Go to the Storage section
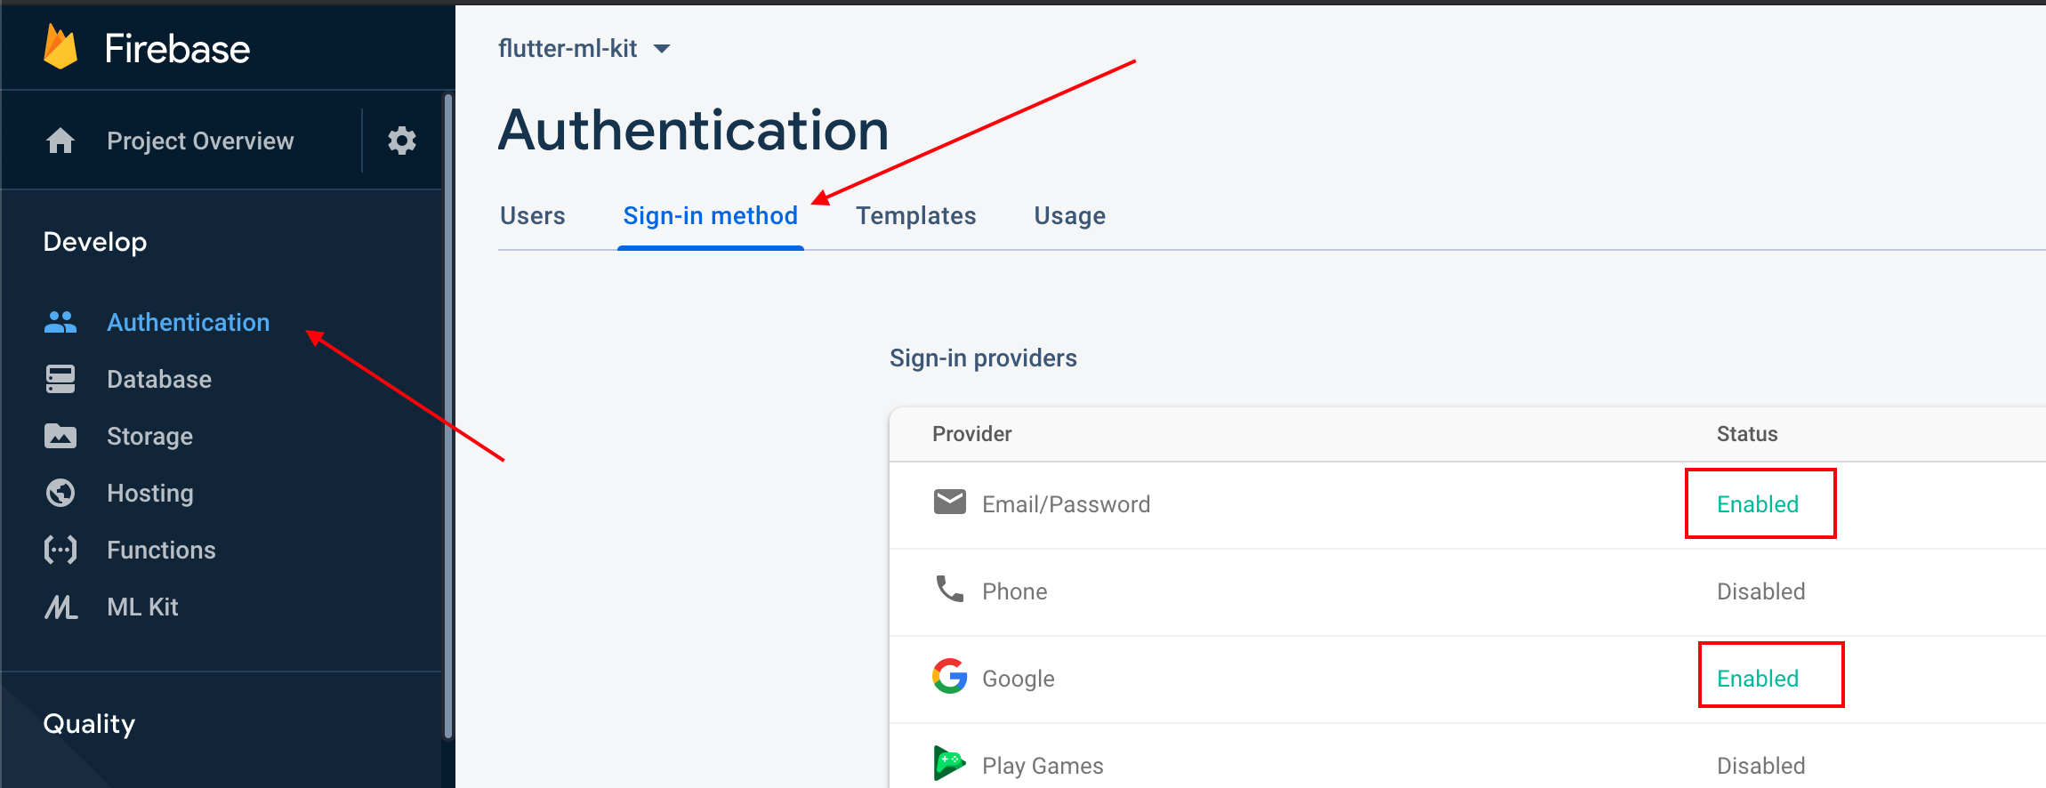Viewport: 2046px width, 788px height. 149,436
